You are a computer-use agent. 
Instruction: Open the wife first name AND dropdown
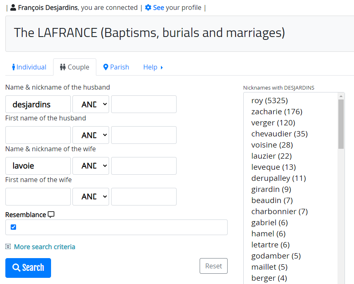pos(91,196)
